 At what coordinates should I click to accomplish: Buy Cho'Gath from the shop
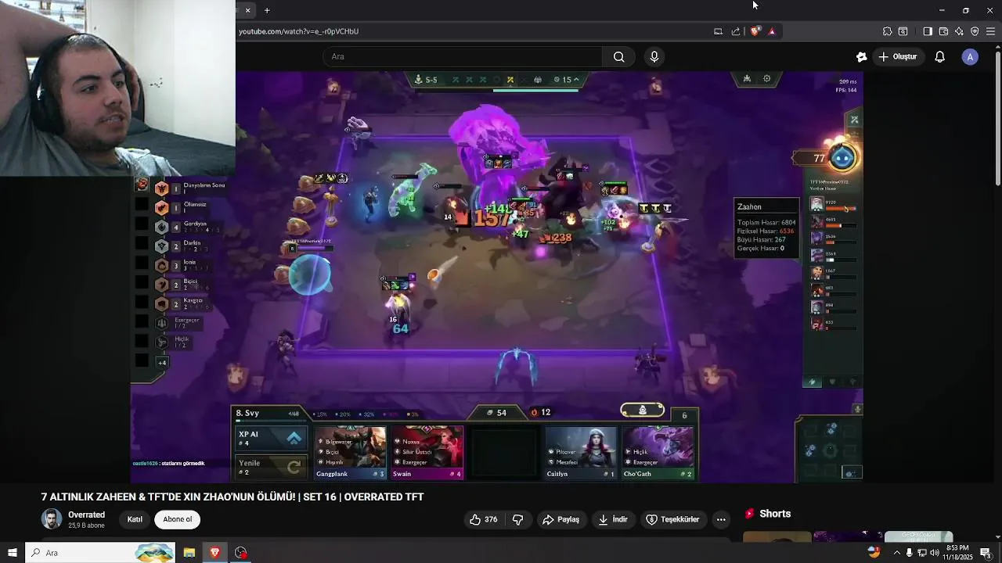(658, 452)
